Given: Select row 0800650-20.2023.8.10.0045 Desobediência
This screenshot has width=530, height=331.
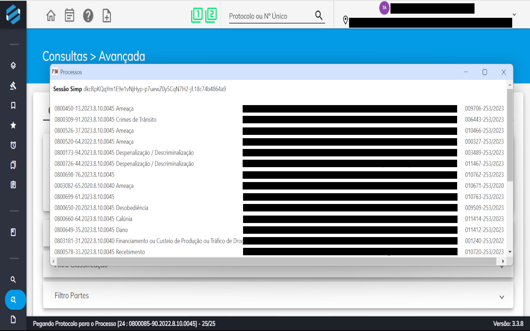Looking at the screenshot, I should pos(279,208).
